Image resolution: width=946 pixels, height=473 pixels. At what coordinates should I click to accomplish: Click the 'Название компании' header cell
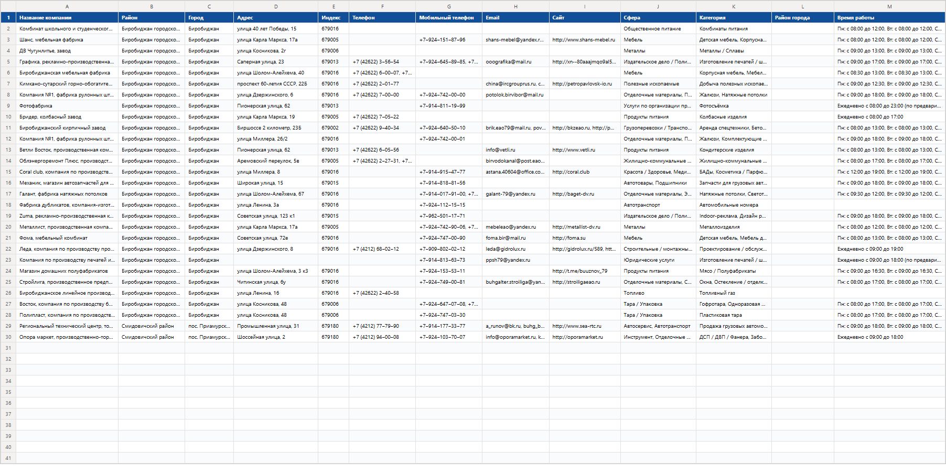67,17
